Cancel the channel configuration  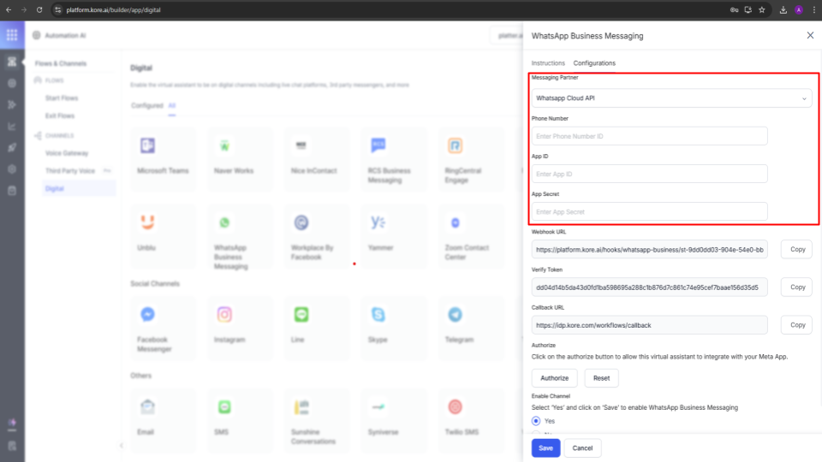tap(582, 447)
